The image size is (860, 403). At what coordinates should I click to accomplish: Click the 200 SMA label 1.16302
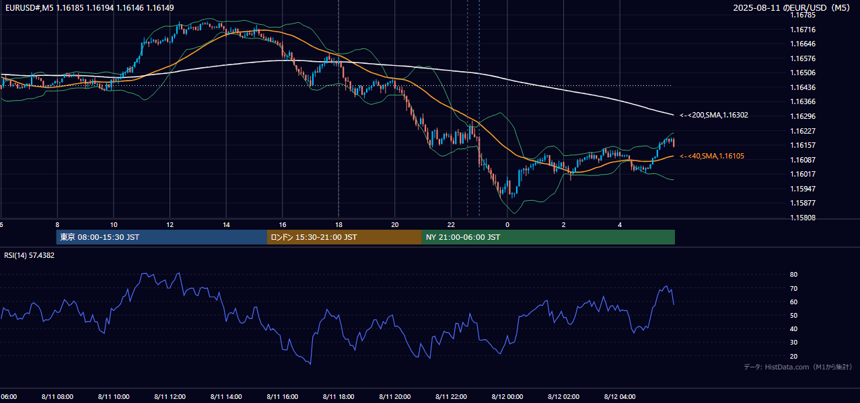(714, 116)
